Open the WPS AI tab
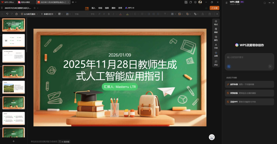 pos(130,8)
